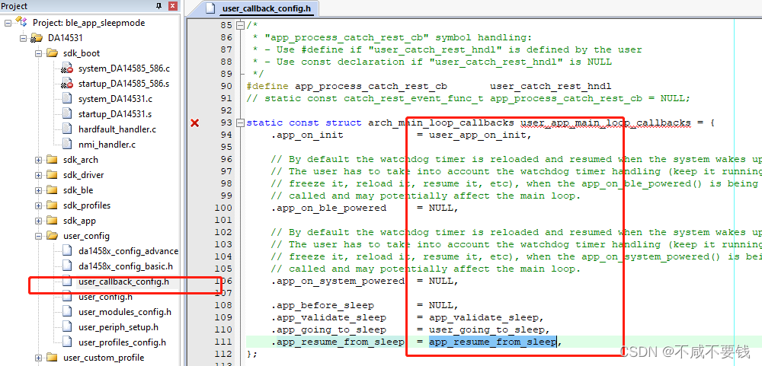762x366 pixels.
Task: Click app_validate_sleep value on line 109
Action: (x=483, y=317)
